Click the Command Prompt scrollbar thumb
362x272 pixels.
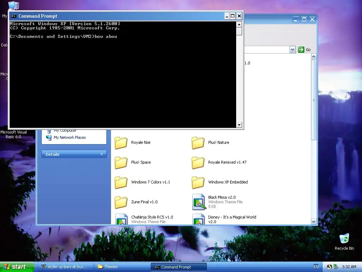coord(239,31)
